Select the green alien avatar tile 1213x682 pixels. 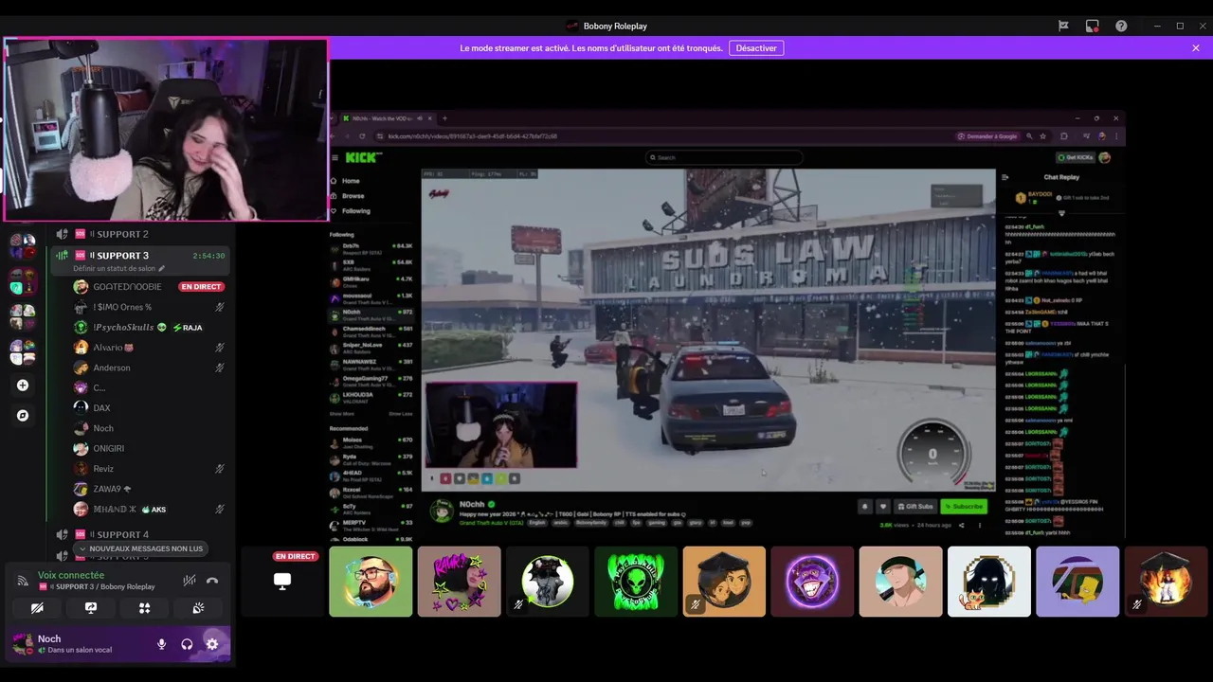[x=636, y=582]
